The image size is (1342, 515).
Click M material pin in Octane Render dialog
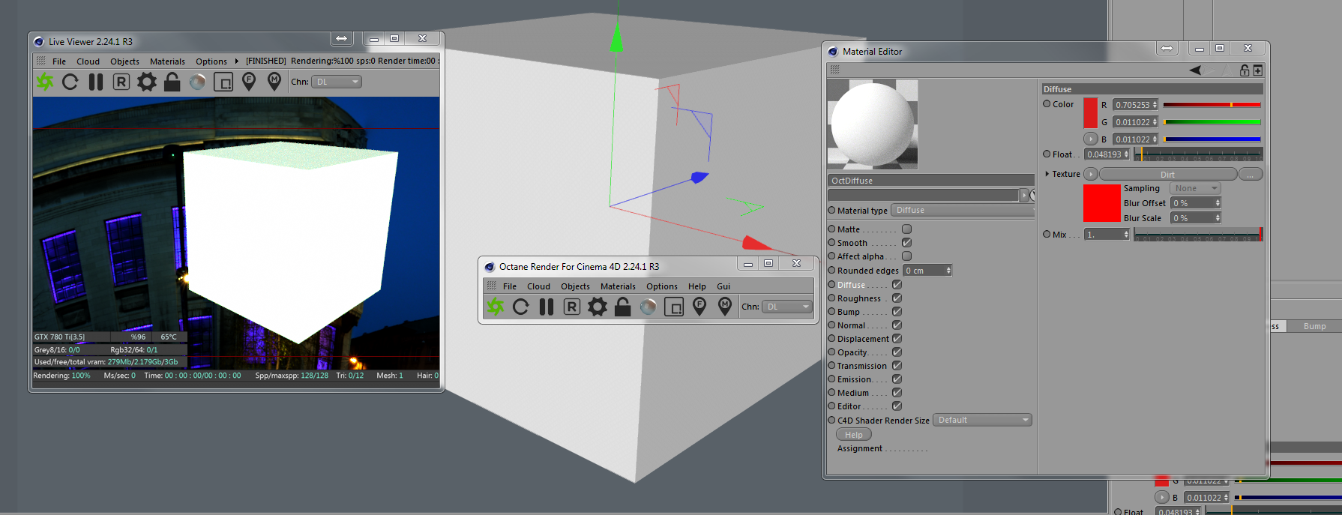[x=725, y=306]
